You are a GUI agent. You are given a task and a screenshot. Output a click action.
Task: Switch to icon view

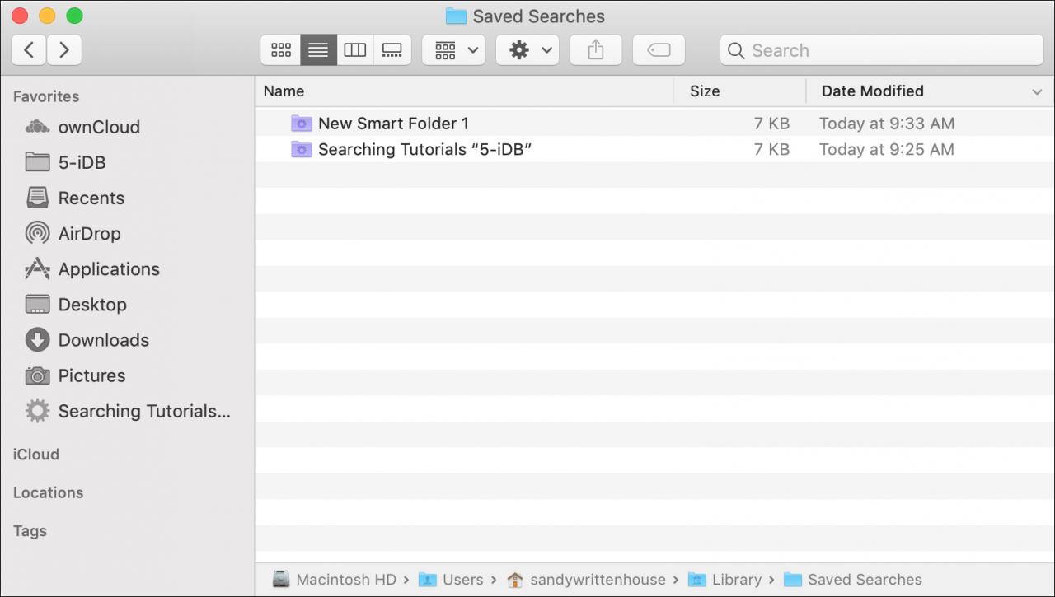click(x=281, y=50)
